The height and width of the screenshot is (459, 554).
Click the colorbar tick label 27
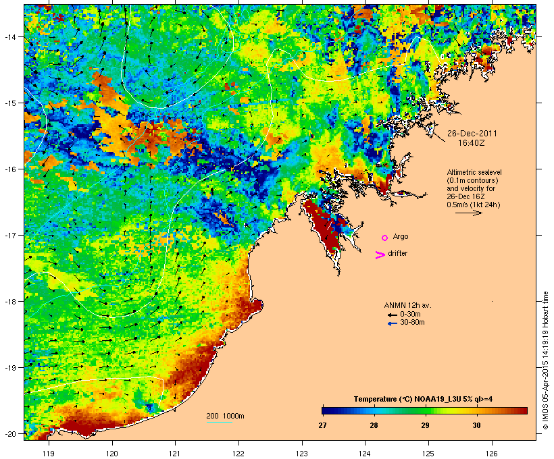tap(322, 425)
